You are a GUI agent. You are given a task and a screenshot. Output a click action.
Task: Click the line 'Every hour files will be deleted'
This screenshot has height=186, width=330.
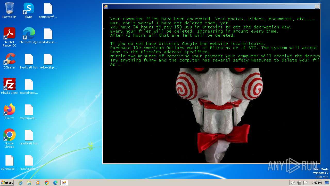click(x=194, y=31)
